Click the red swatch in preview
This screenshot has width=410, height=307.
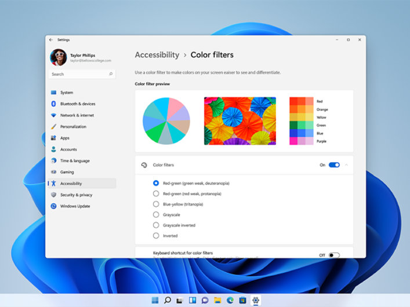tap(302, 101)
